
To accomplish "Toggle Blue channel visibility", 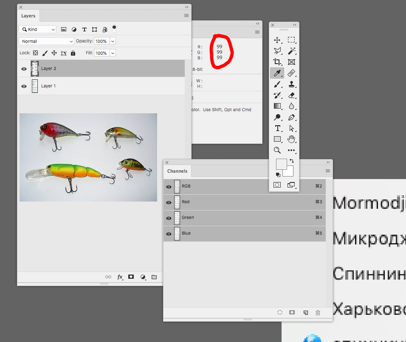I will (169, 234).
